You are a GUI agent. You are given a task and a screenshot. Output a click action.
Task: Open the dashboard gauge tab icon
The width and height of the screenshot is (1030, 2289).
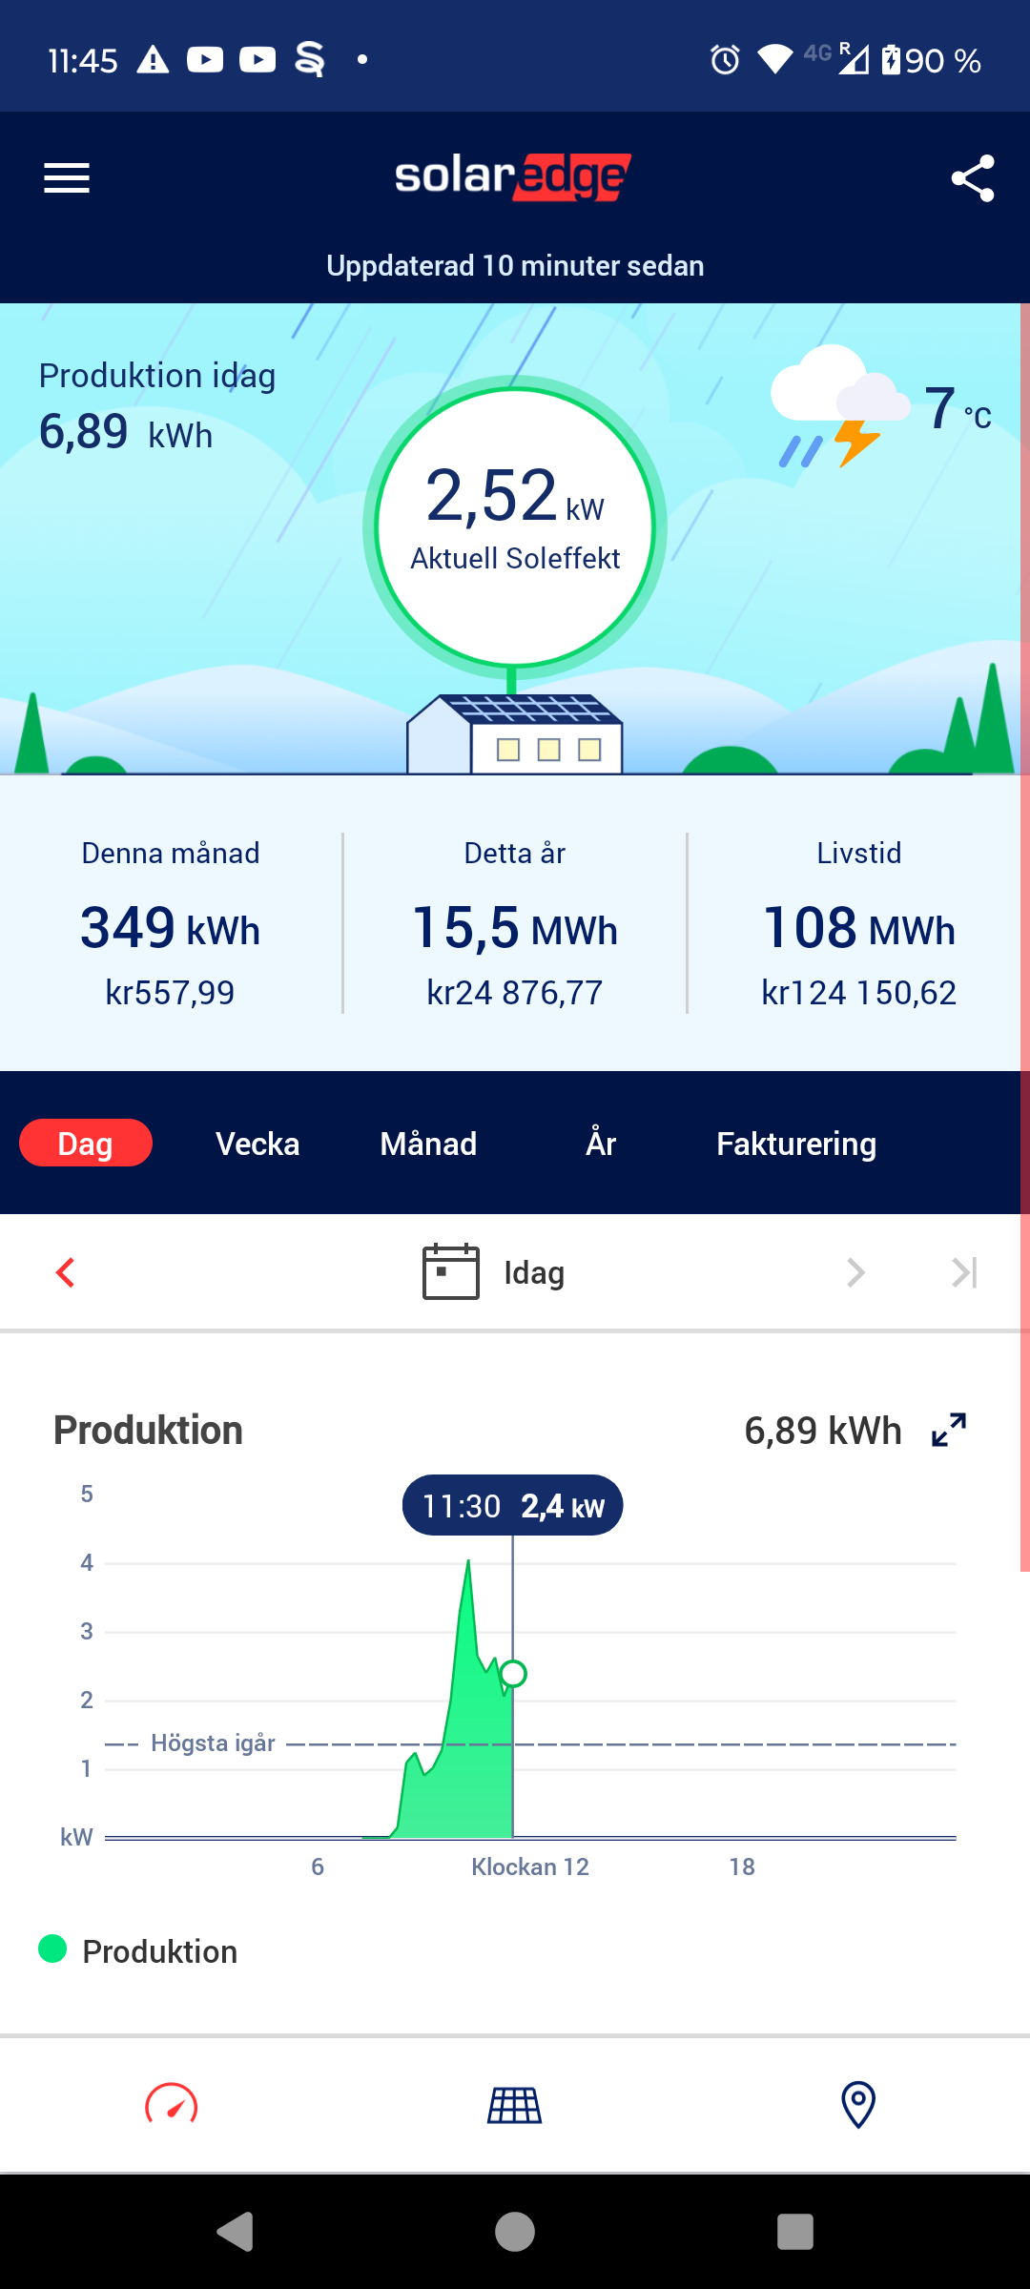[x=172, y=2104]
